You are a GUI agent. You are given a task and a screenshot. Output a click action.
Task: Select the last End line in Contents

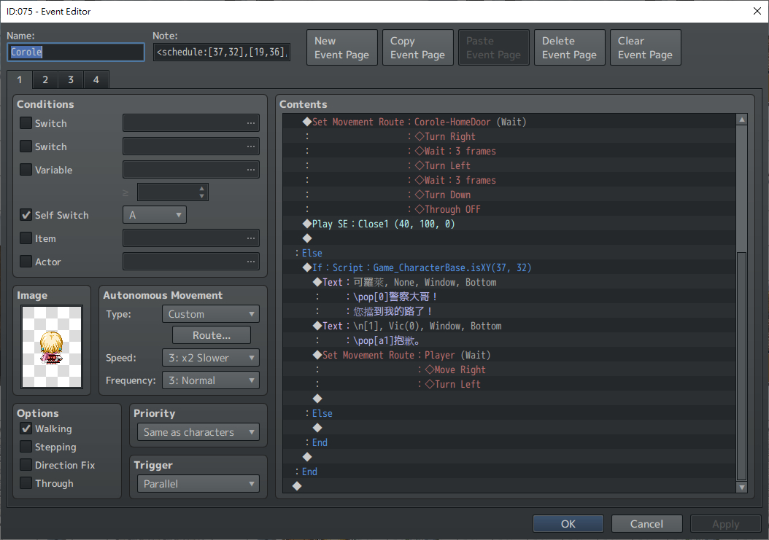tap(509, 471)
